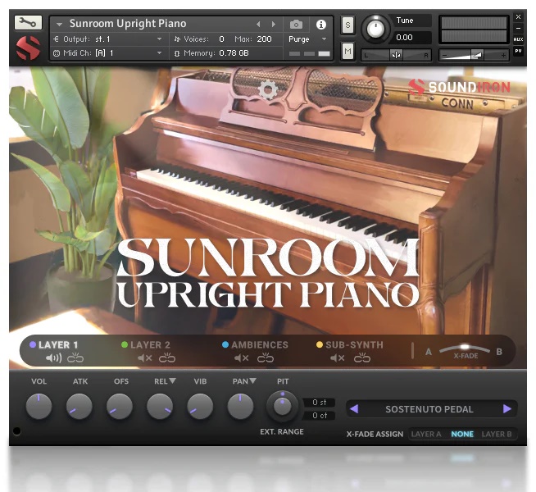This screenshot has width=536, height=492.
Task: Click the PAN knob
Action: tap(241, 407)
